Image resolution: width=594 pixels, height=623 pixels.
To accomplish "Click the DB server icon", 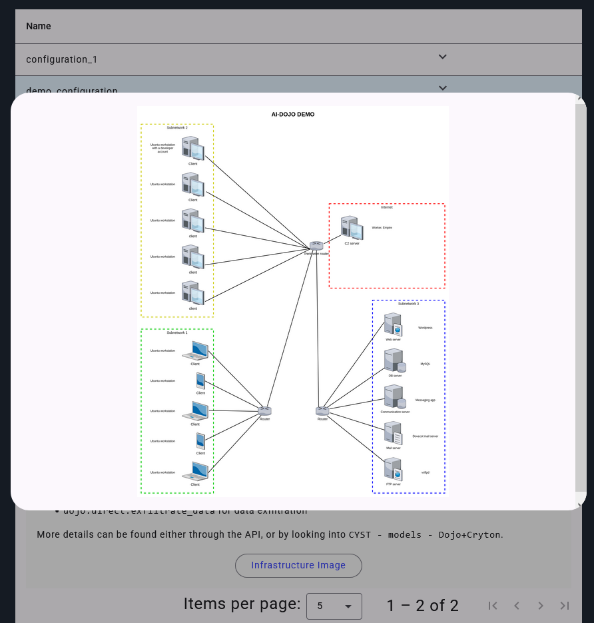I will pyautogui.click(x=394, y=361).
